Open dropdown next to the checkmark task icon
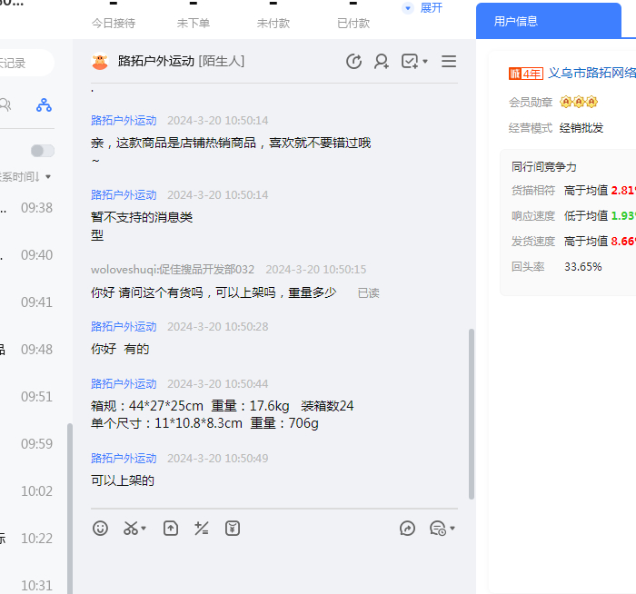The width and height of the screenshot is (636, 594). (425, 62)
